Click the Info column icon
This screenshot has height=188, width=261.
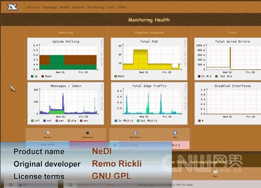[215, 172]
